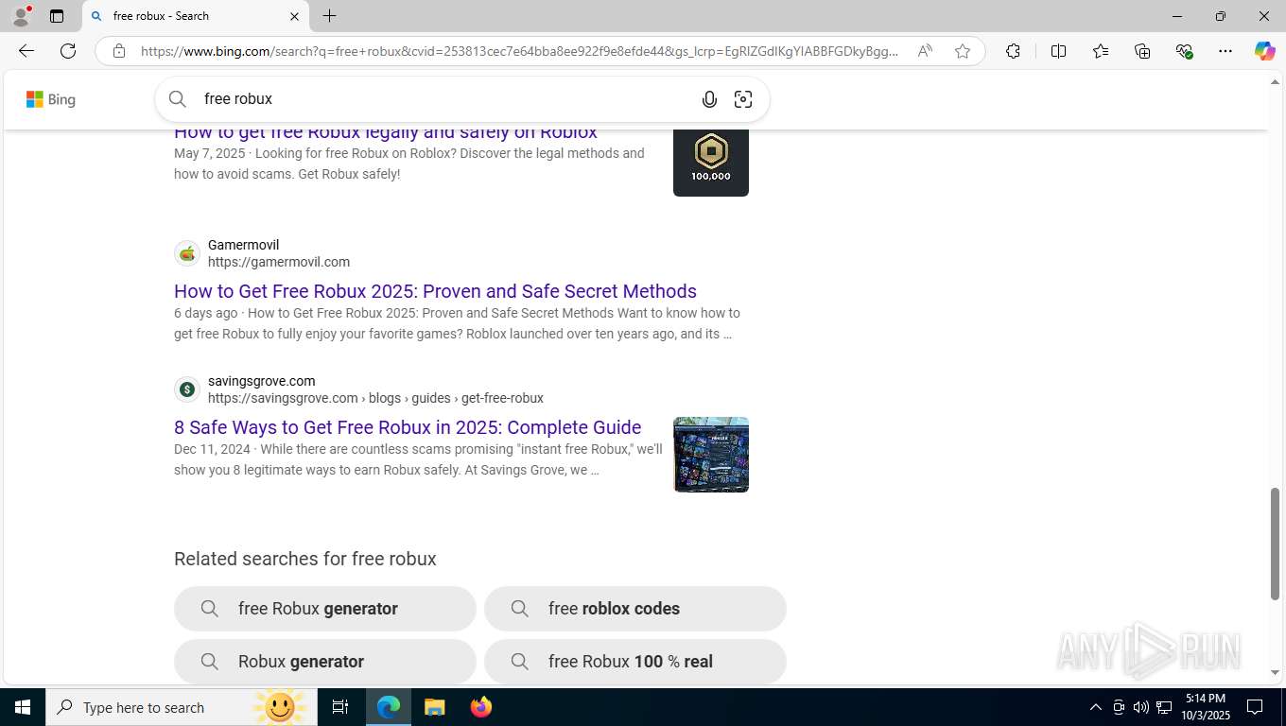Toggle Split screen icon

coord(1058,51)
